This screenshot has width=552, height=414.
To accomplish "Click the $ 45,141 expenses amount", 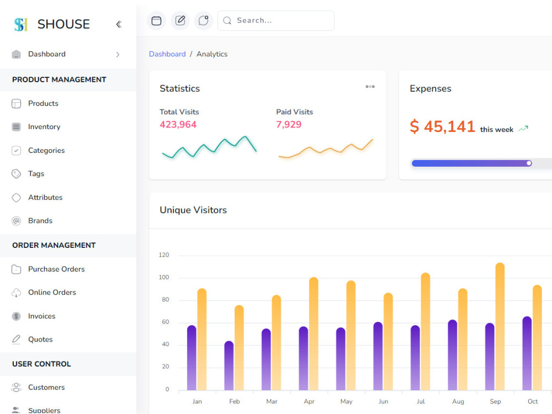I will (443, 126).
